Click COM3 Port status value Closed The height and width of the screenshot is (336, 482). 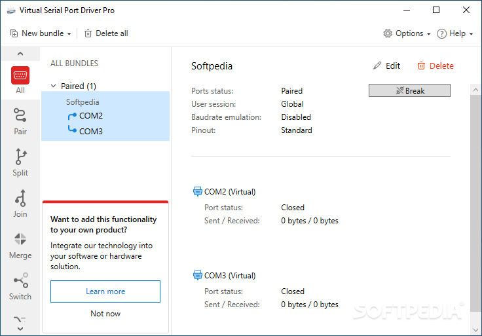(x=293, y=291)
